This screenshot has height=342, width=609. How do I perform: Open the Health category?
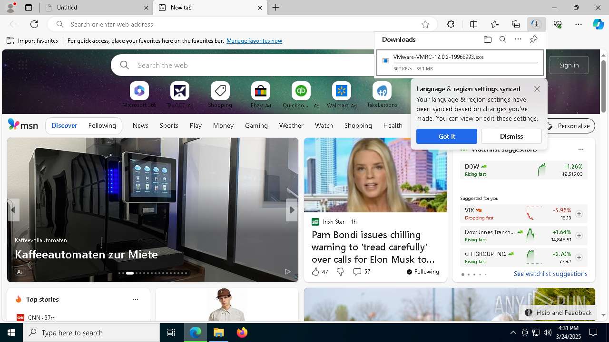tap(393, 125)
